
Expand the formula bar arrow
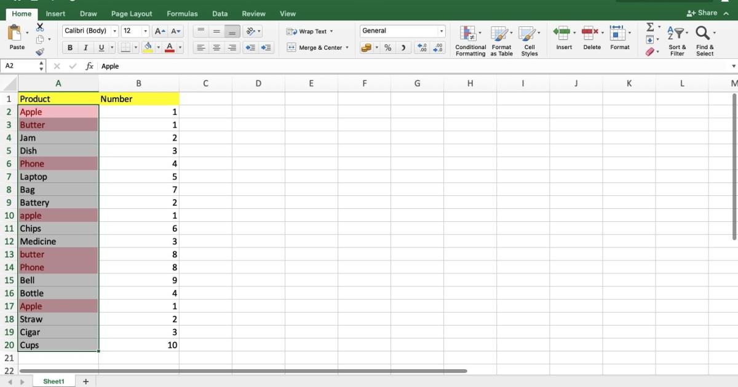click(x=733, y=66)
